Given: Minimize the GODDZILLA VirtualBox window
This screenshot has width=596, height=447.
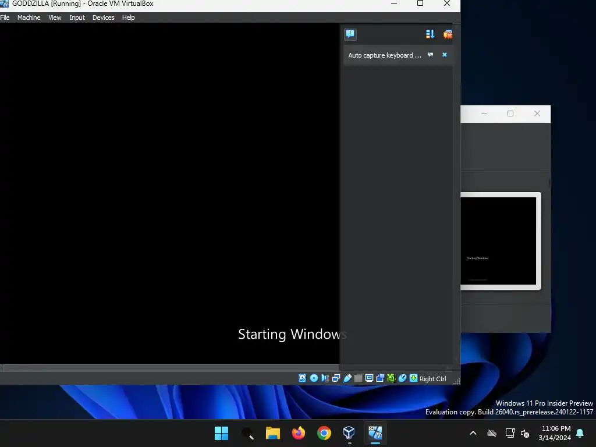Looking at the screenshot, I should pos(394,3).
